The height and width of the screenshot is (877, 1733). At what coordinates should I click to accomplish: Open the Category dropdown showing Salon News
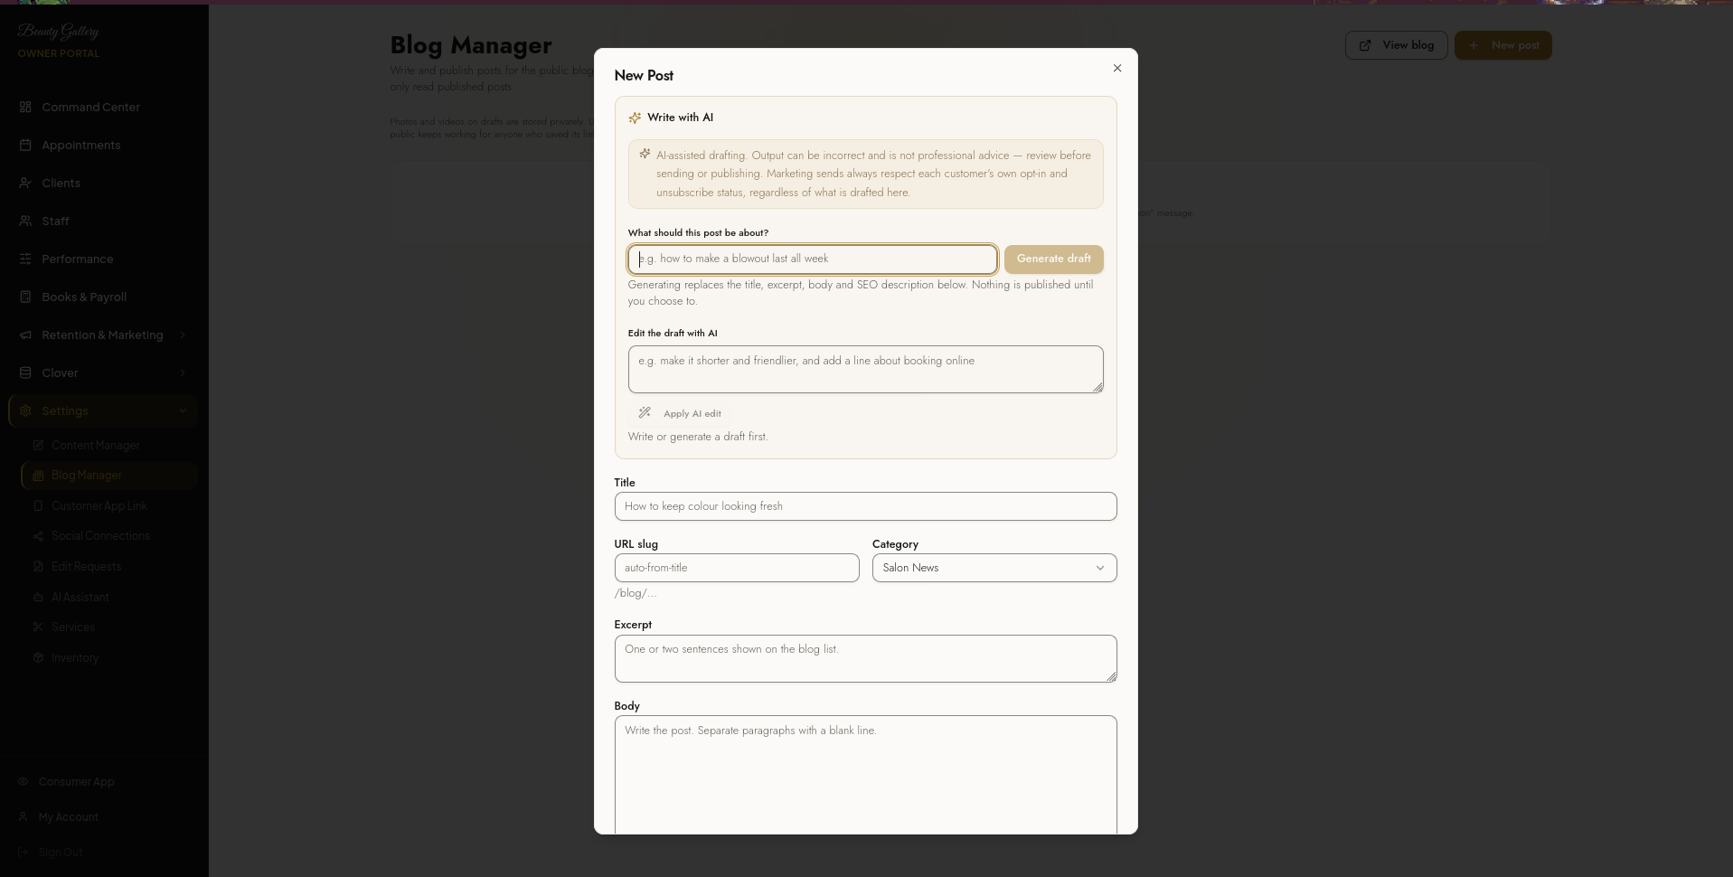click(x=994, y=568)
